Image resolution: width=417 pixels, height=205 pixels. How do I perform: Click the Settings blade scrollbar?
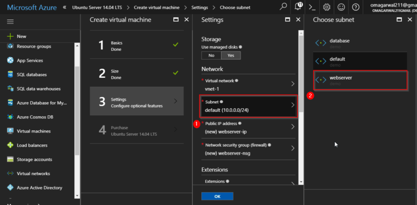301,74
